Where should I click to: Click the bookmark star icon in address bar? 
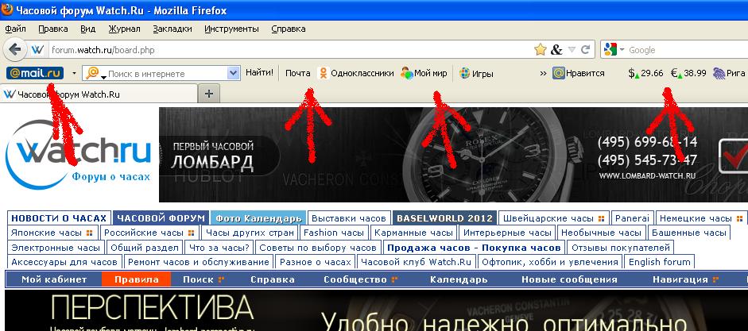coord(541,49)
